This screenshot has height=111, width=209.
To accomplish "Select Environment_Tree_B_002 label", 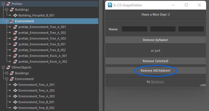I will click(37, 108).
